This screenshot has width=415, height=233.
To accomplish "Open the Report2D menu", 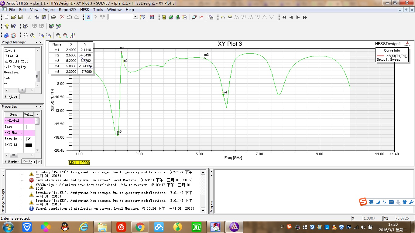I will coord(67,9).
